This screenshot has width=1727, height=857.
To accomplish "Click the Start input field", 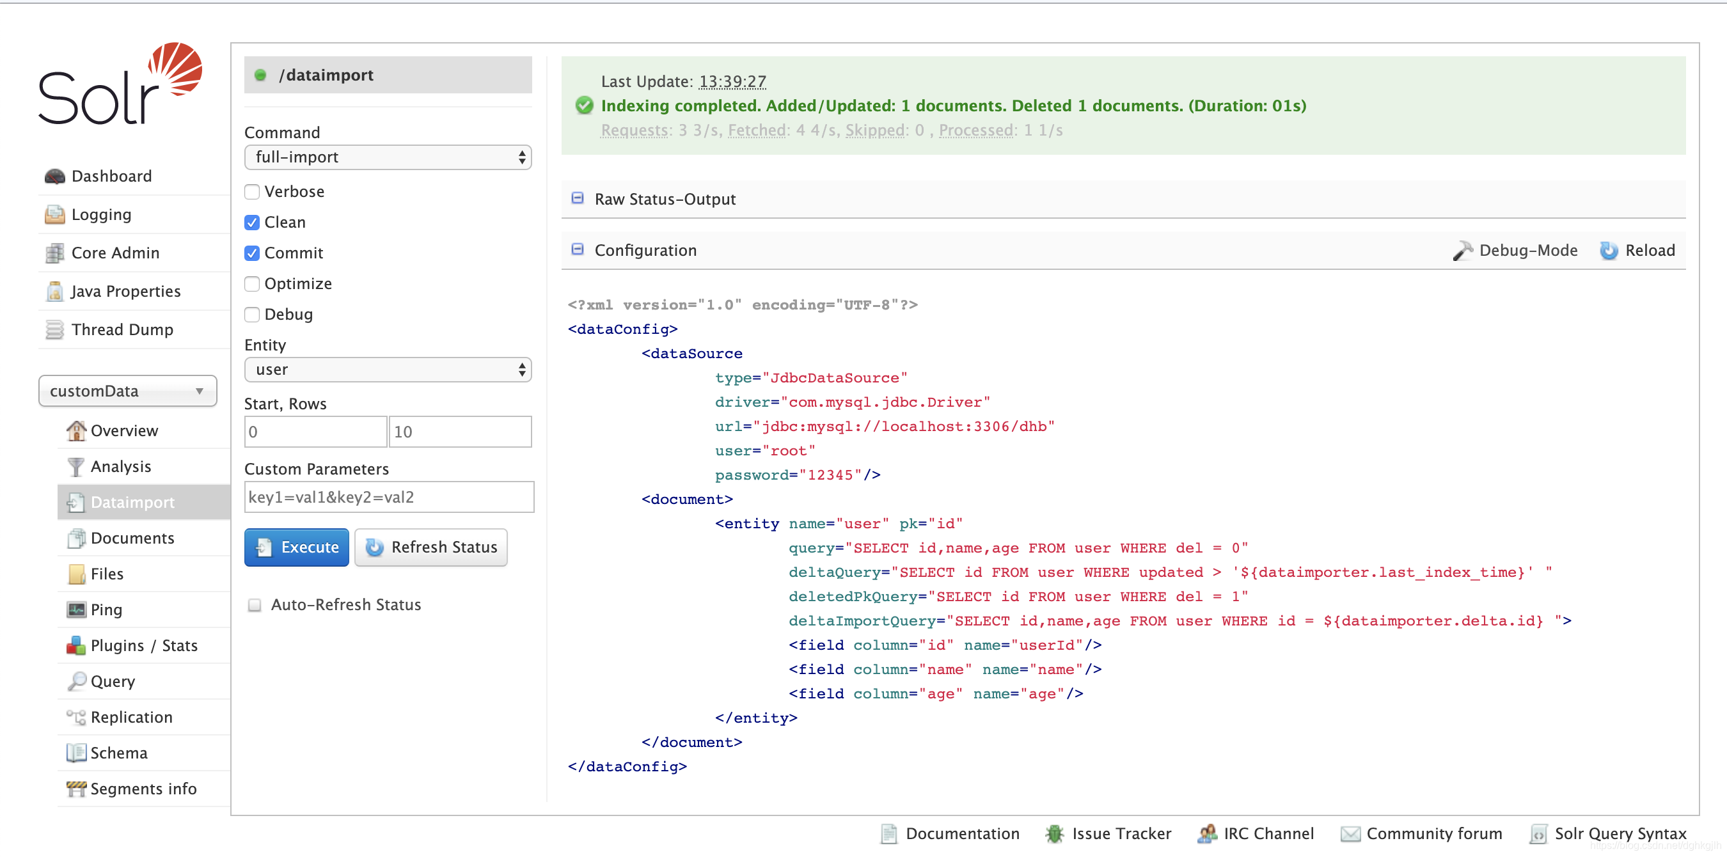I will tap(316, 431).
